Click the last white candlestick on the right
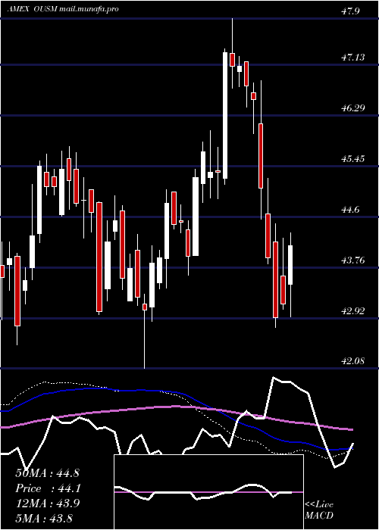Screen dimensions: 379x530 tap(290, 265)
